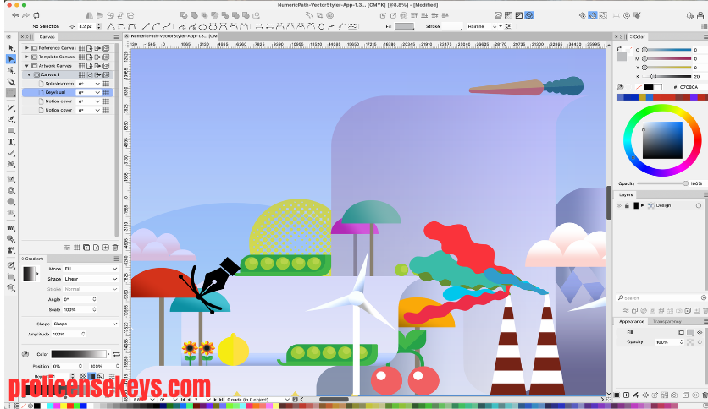Viewport: 708px width, 409px height.
Task: Click the C slider in Color panel
Action: tap(667, 50)
